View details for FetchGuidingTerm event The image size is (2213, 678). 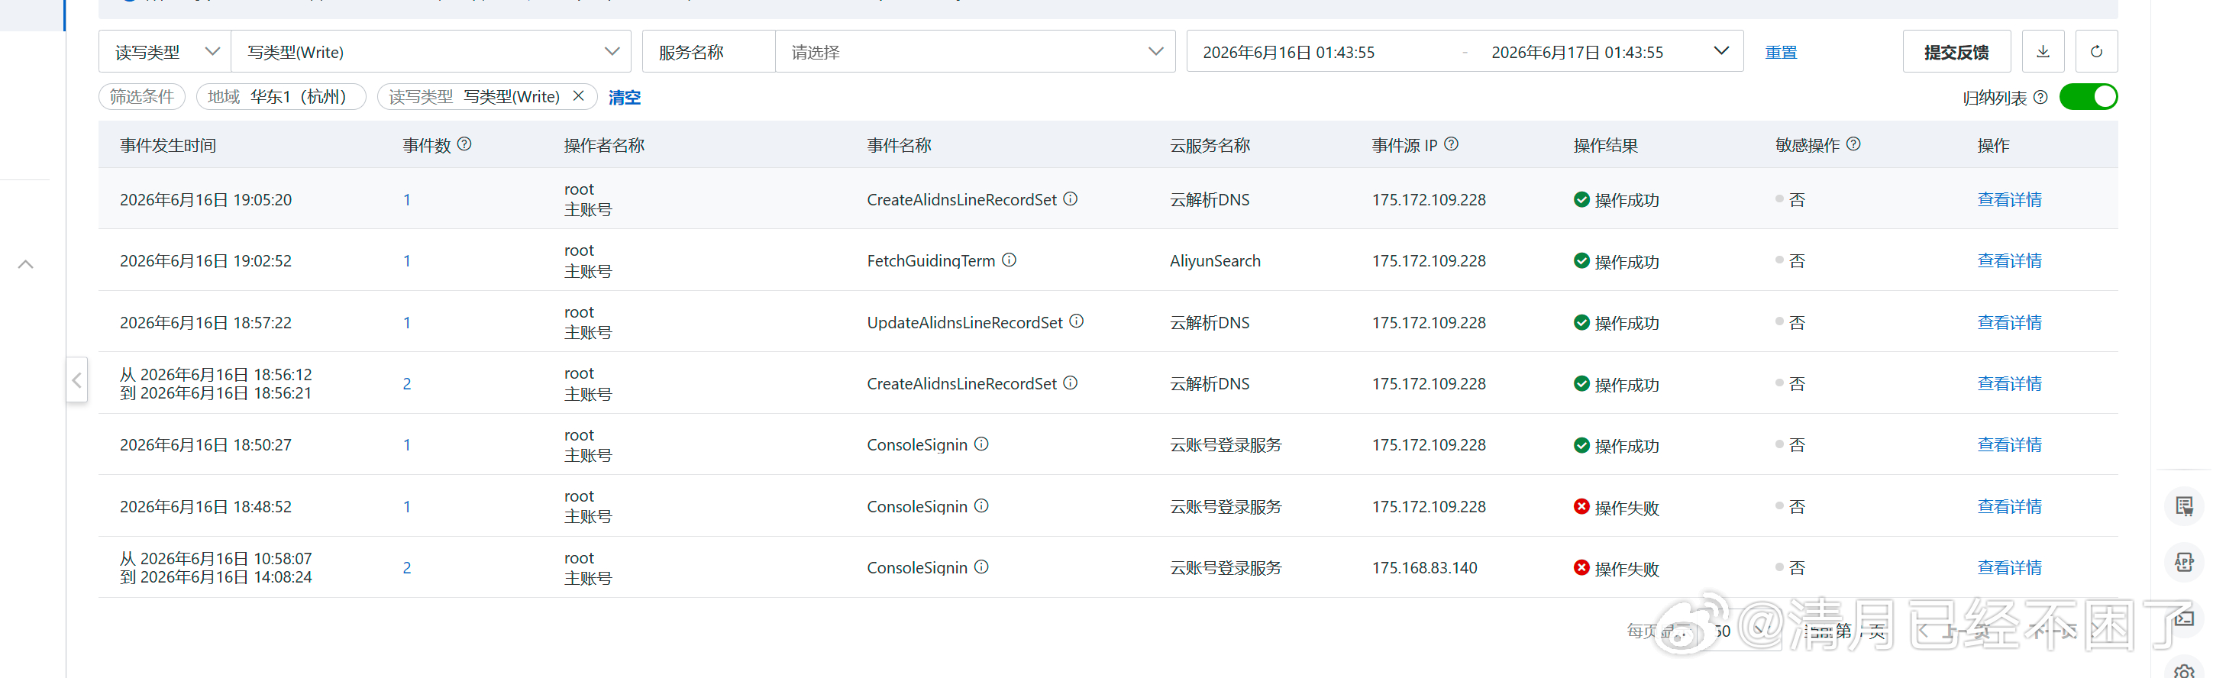[2009, 260]
